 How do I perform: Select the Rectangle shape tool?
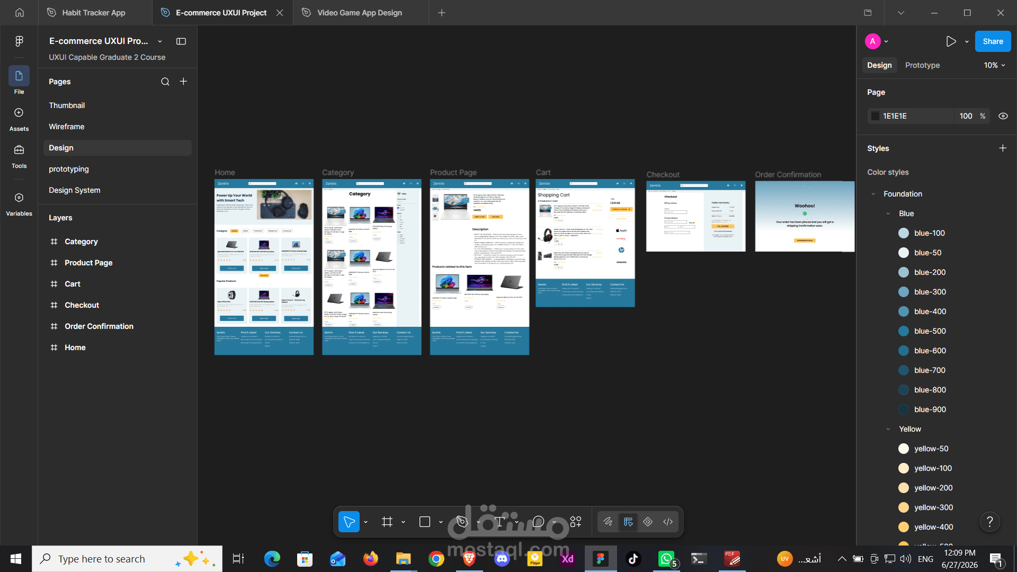[x=425, y=522]
